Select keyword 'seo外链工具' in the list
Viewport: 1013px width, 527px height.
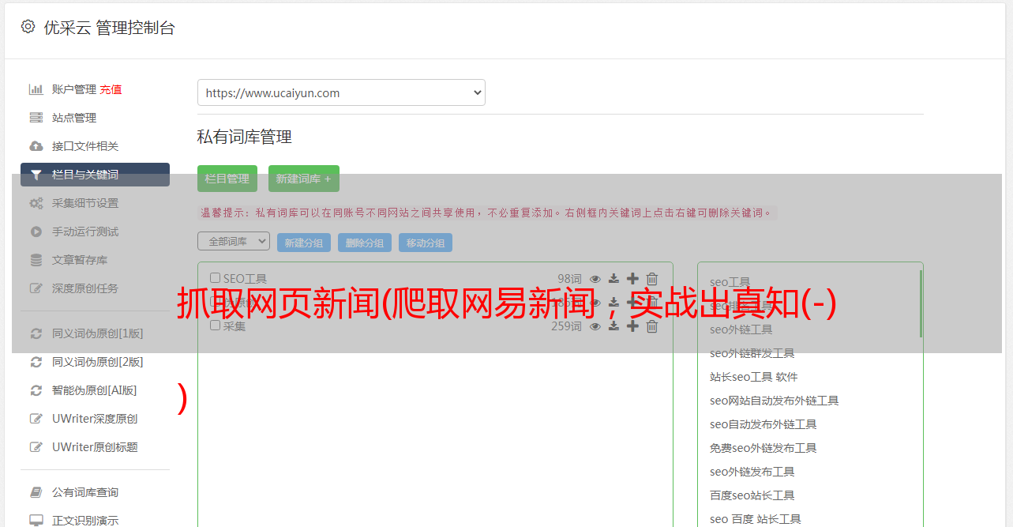741,329
